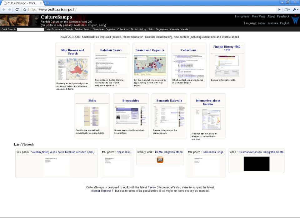Close the CultureSampo browser tab
This screenshot has width=300, height=218.
tap(41, 3)
